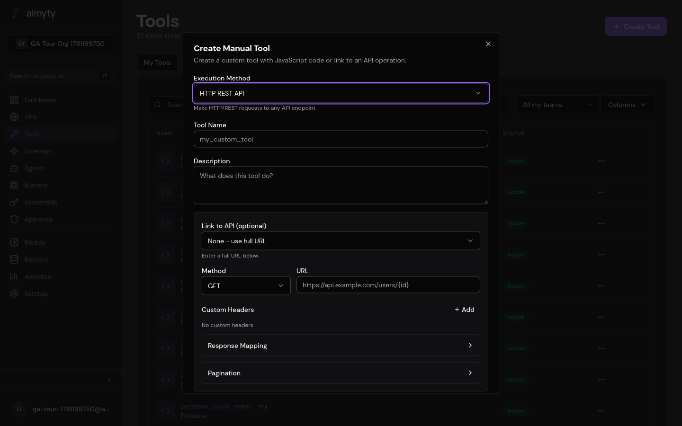This screenshot has height=426, width=682.
Task: Open the user account menu at bottom
Action: [x=60, y=409]
